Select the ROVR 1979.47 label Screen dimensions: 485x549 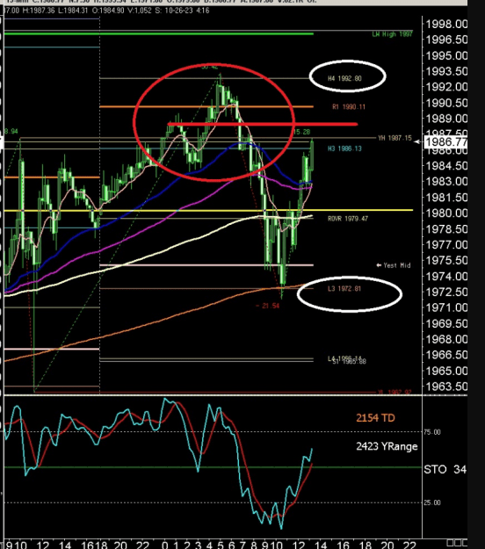click(x=348, y=219)
